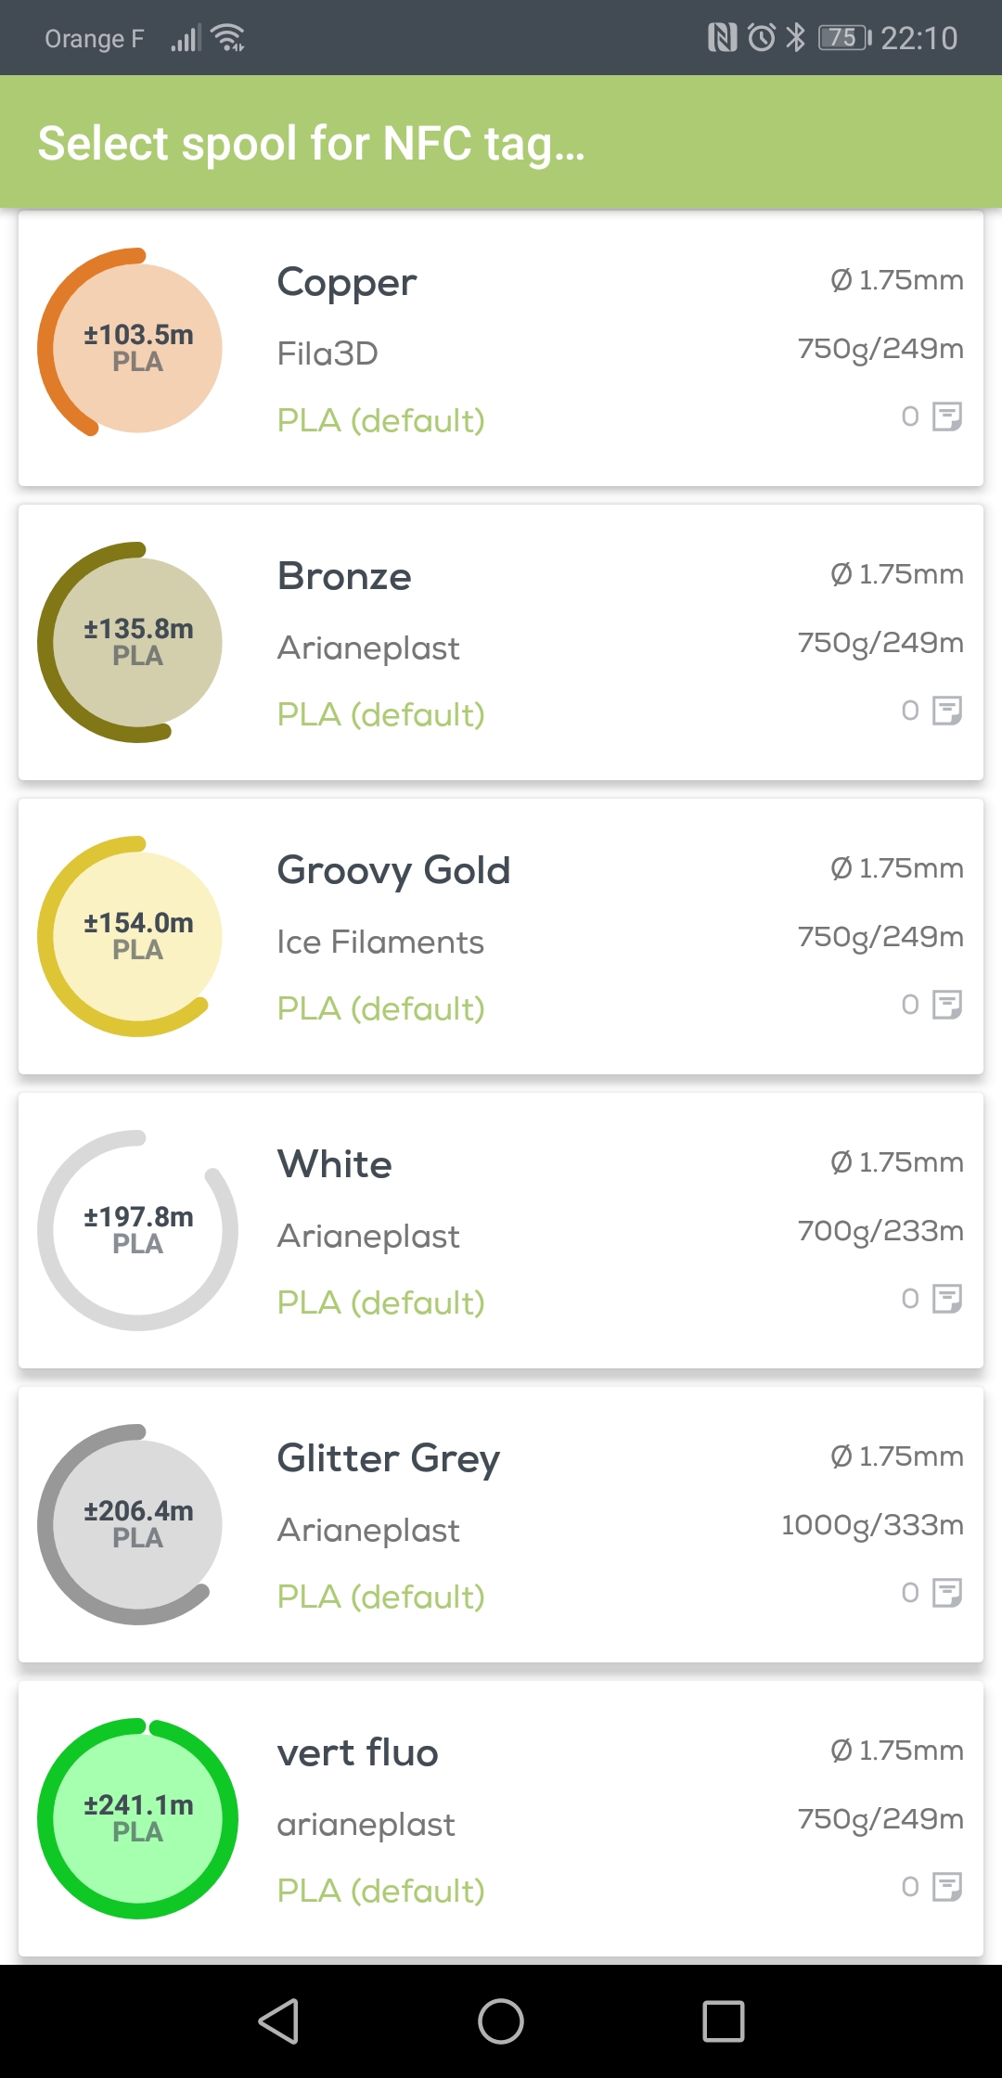The image size is (1002, 2078).
Task: Select the vert fluo spool title
Action: [x=357, y=1752]
